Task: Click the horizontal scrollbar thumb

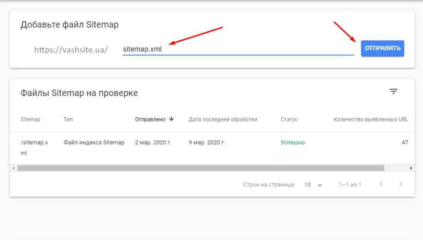Action: [x=201, y=168]
